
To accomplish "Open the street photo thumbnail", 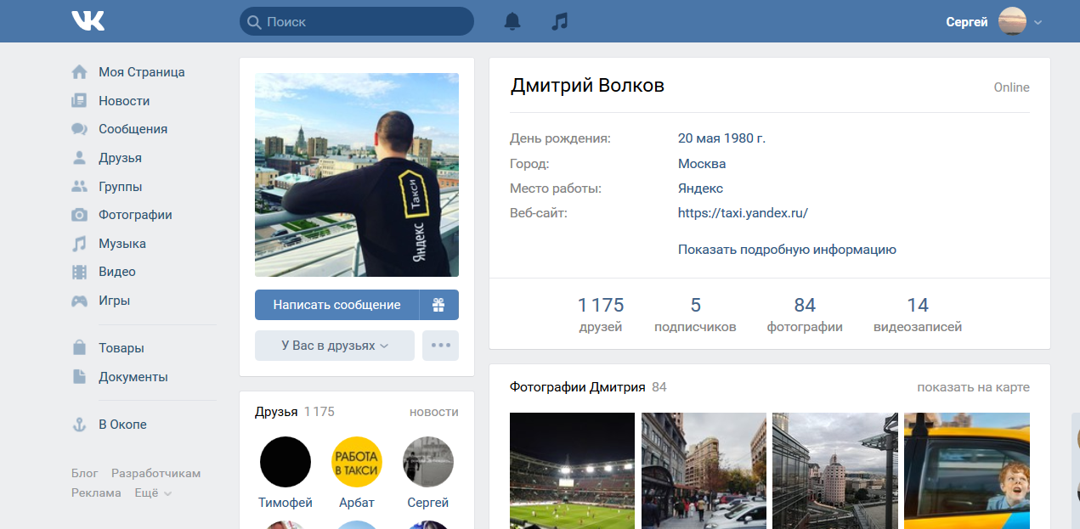I will pyautogui.click(x=704, y=470).
